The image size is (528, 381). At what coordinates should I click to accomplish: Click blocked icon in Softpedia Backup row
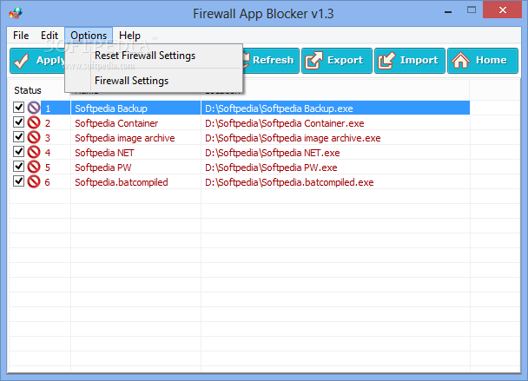[x=34, y=108]
